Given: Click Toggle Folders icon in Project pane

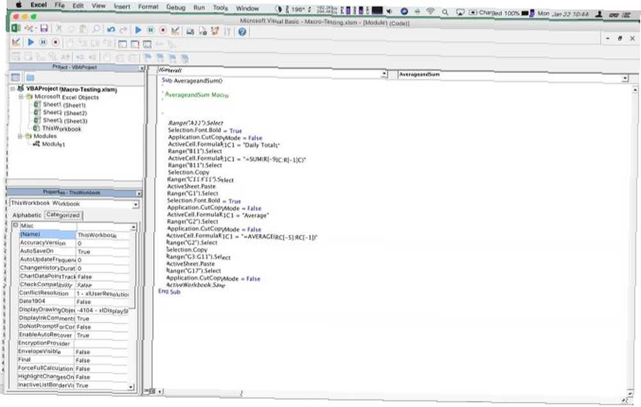Looking at the screenshot, I should click(30, 77).
